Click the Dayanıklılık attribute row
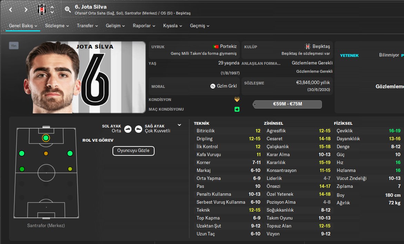The height and width of the screenshot is (244, 404). 368,139
